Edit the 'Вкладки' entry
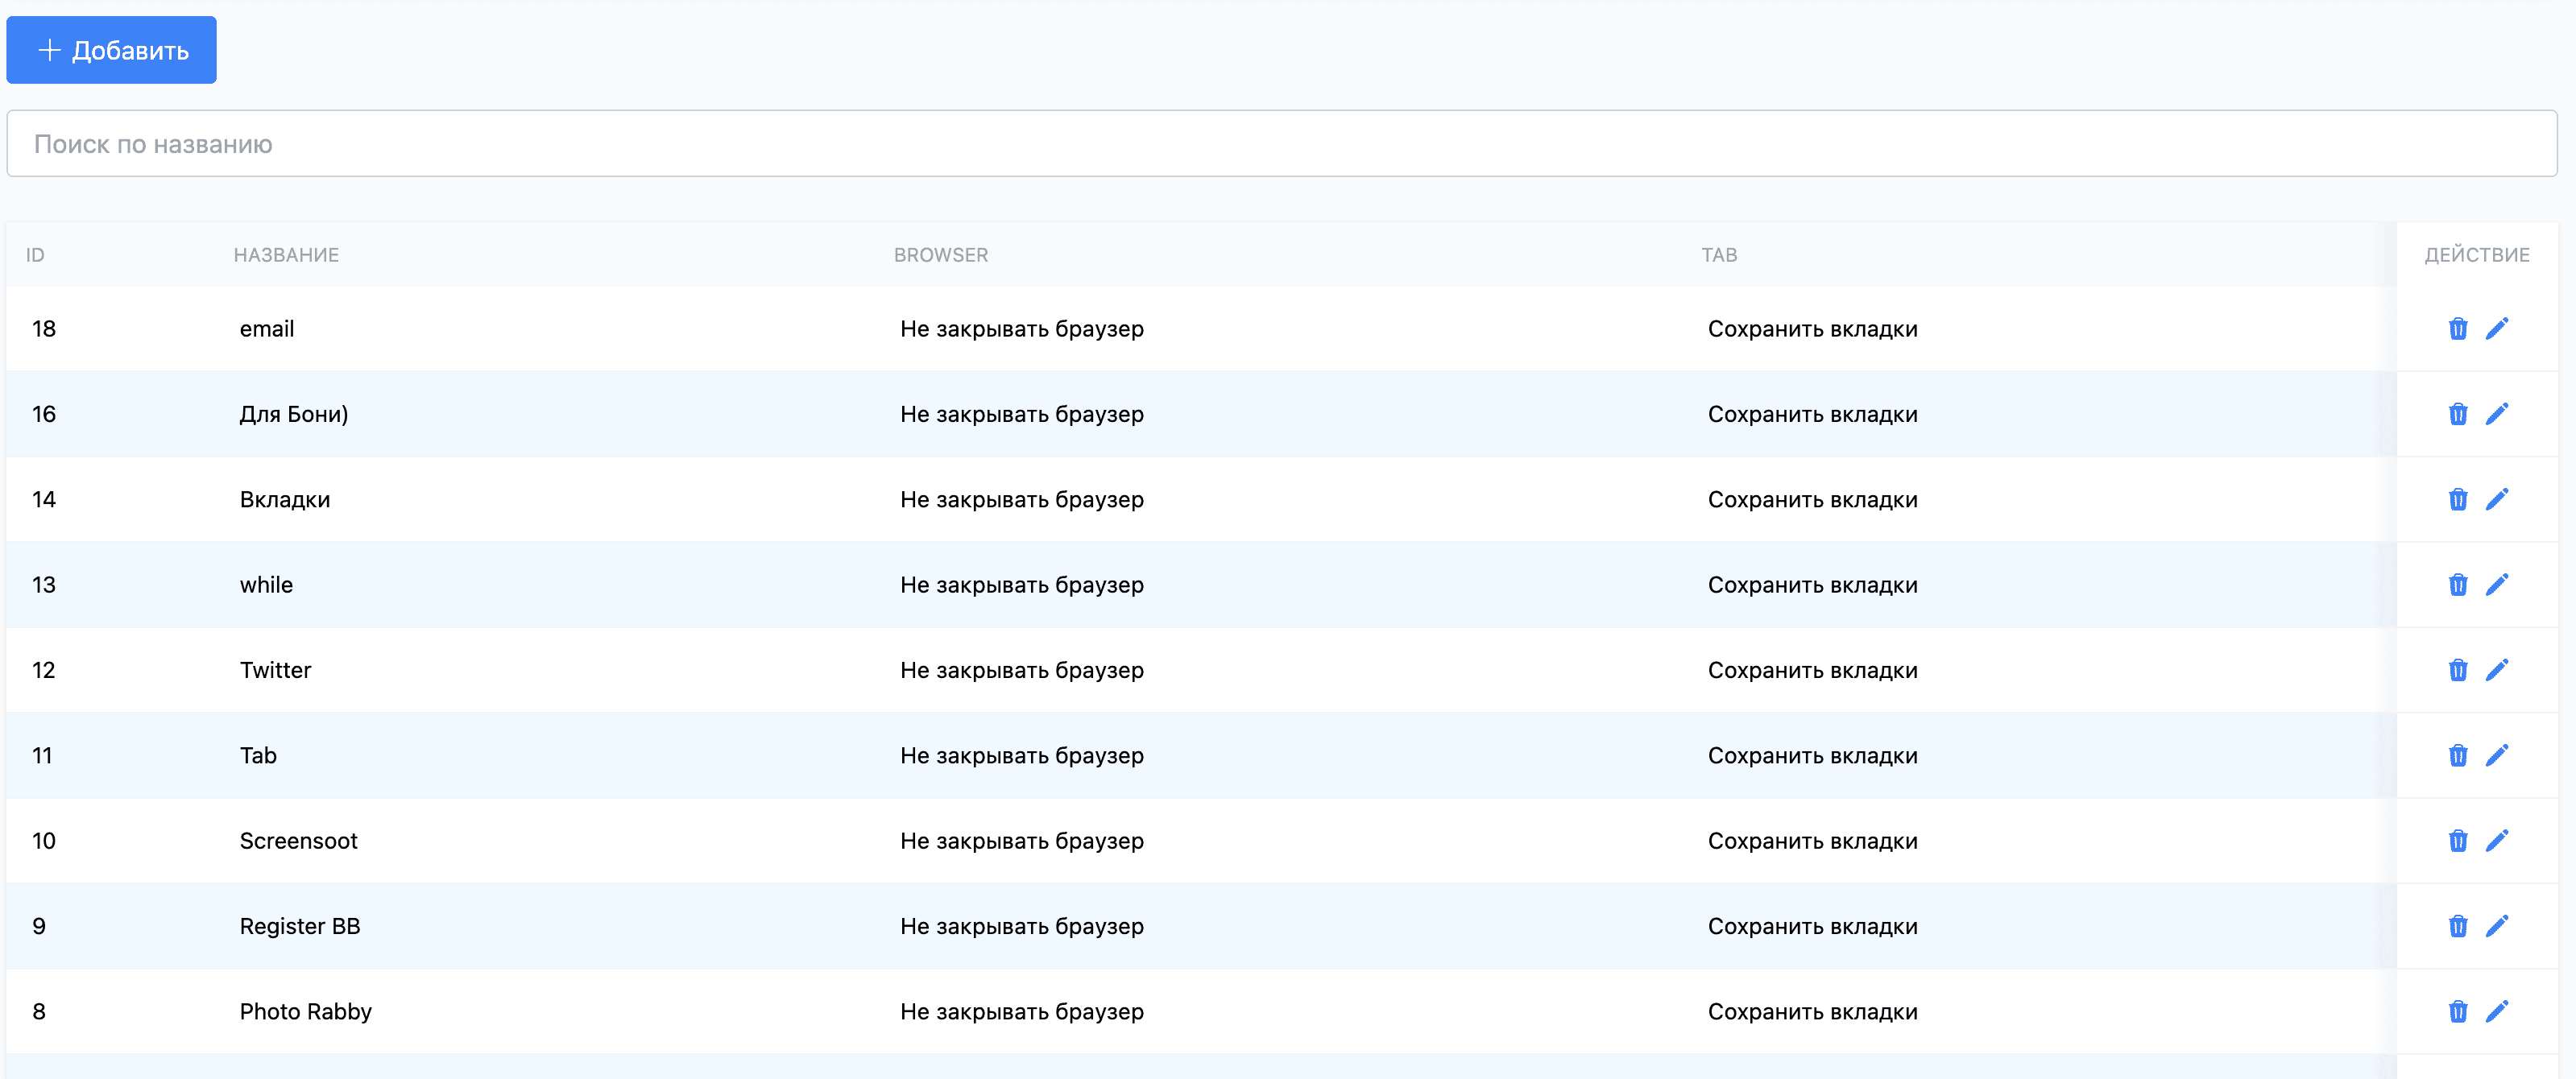This screenshot has height=1079, width=2576. (x=2496, y=499)
